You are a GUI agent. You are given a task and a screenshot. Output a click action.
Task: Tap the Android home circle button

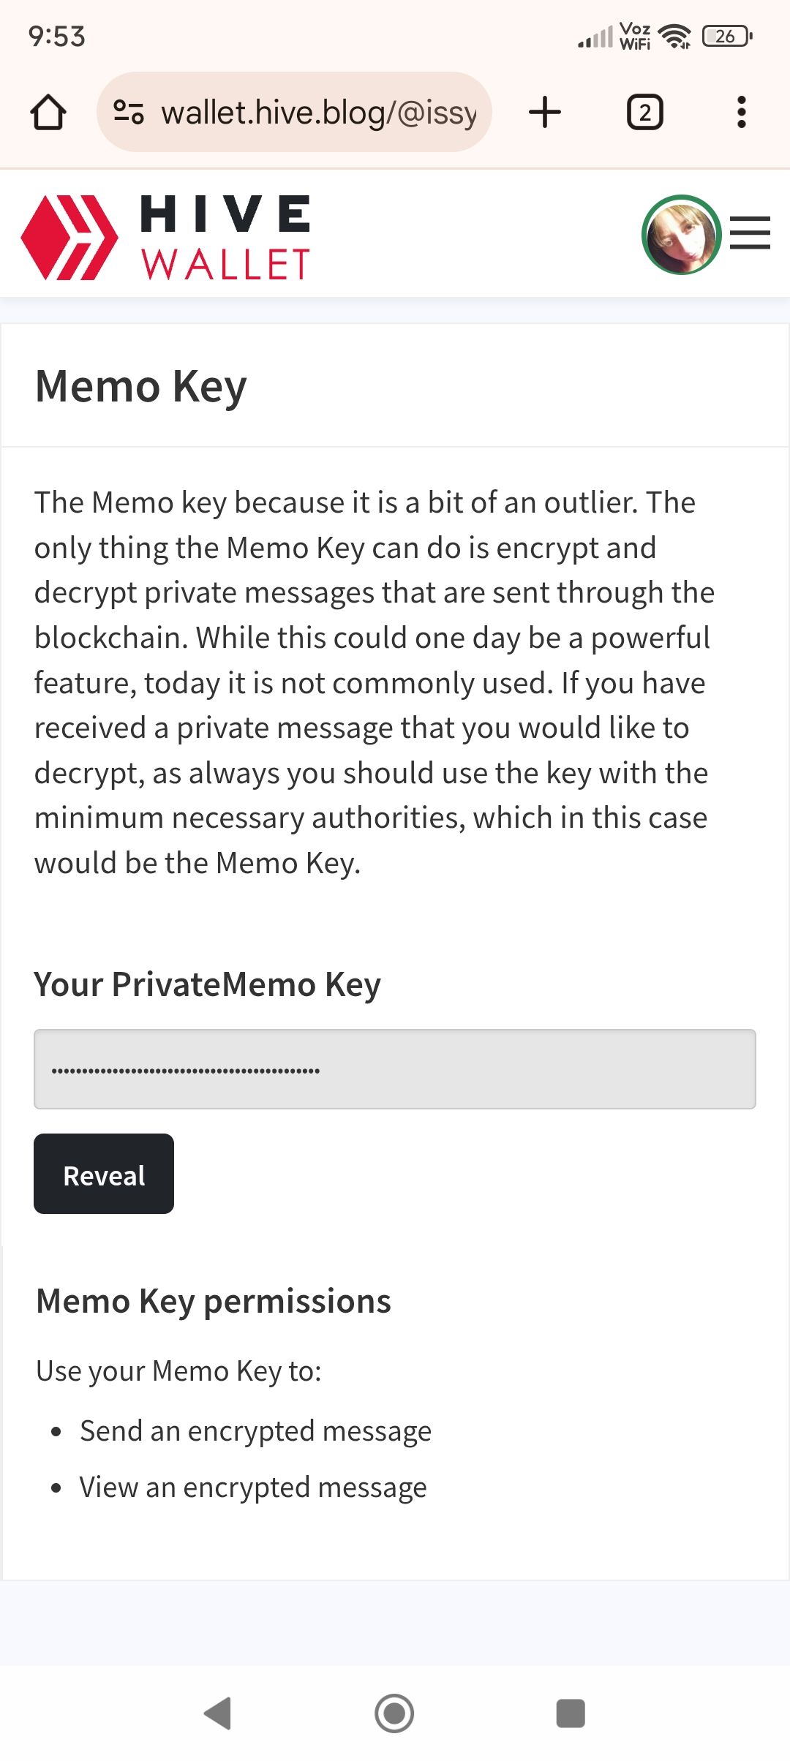[394, 1713]
